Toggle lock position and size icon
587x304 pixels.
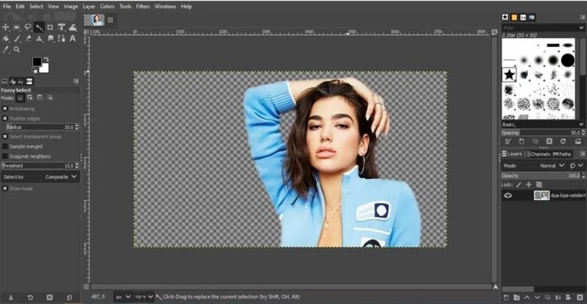pos(529,185)
